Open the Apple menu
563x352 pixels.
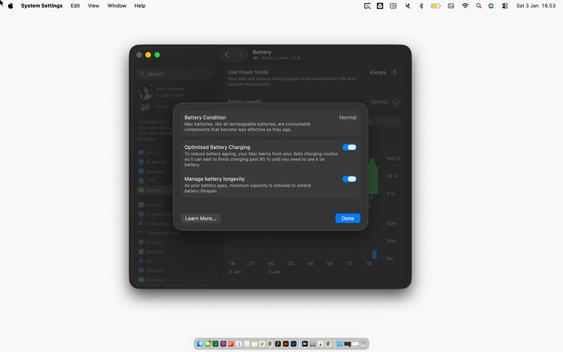[x=11, y=6]
